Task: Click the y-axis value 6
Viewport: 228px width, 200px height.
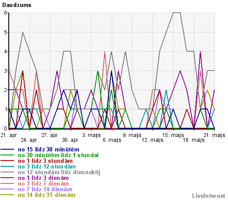Action: coord(6,13)
